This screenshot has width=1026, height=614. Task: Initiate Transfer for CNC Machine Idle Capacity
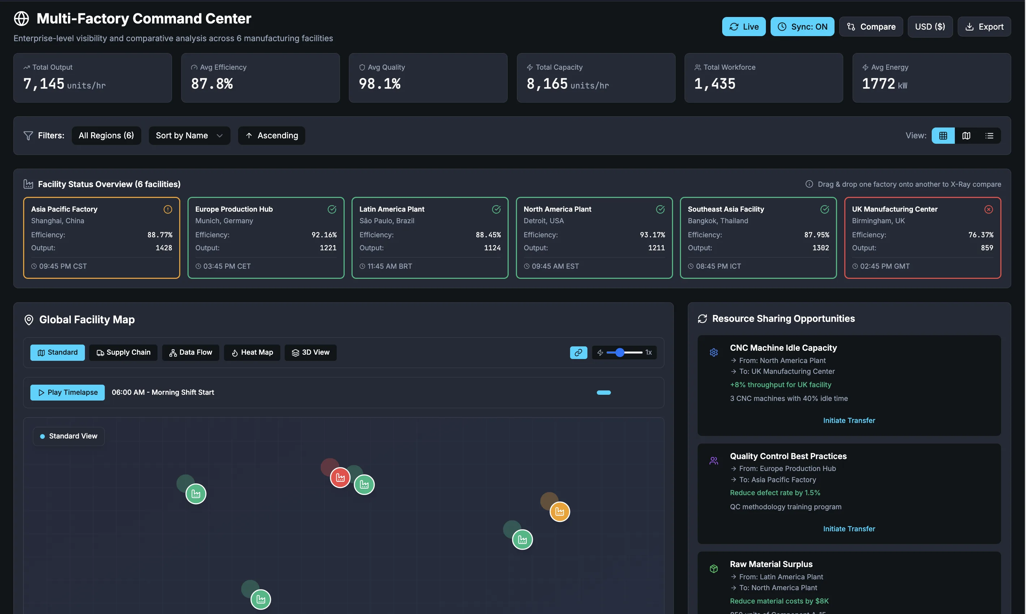(849, 420)
